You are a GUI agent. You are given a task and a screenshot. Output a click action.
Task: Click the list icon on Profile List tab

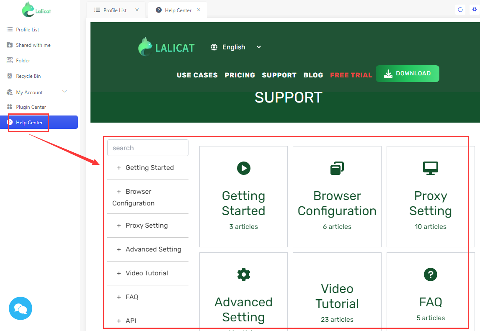point(97,10)
